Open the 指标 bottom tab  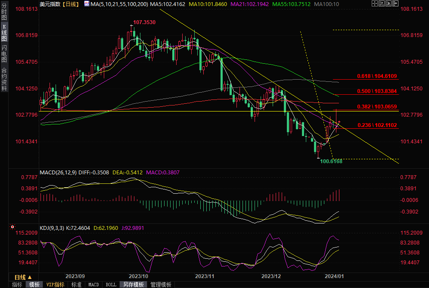17,285
